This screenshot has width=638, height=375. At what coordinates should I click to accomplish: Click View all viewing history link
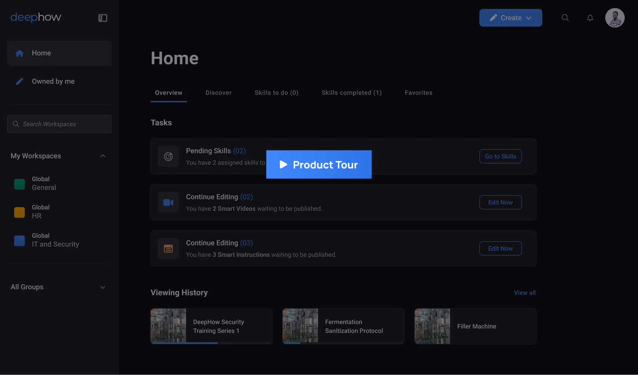pos(524,293)
